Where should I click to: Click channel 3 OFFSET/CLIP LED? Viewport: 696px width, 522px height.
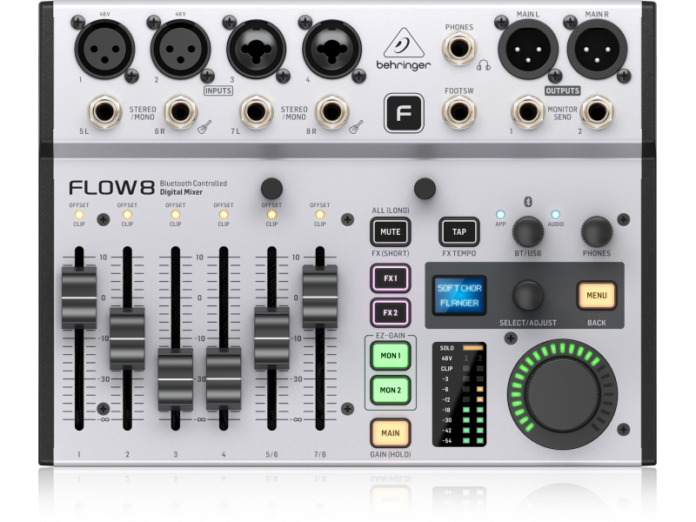[176, 215]
